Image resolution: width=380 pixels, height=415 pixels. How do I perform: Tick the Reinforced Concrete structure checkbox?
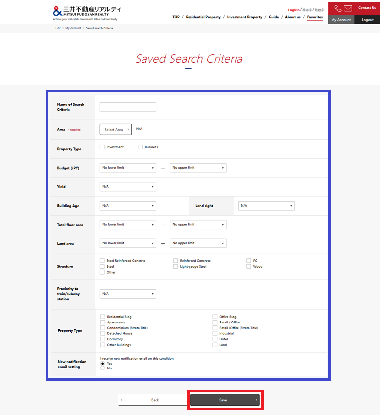pyautogui.click(x=176, y=261)
